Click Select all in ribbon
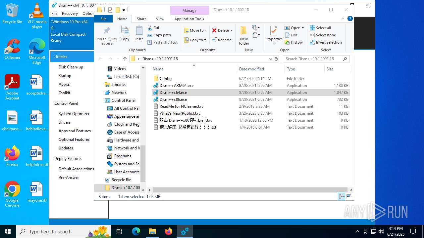 (x=320, y=28)
